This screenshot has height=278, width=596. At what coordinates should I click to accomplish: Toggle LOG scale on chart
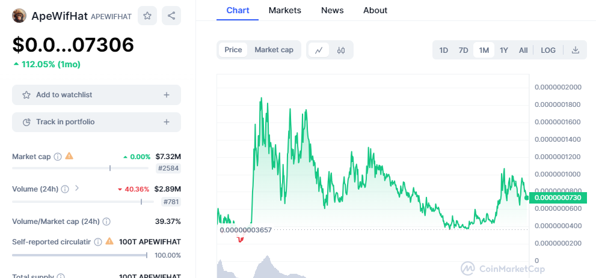coord(548,50)
